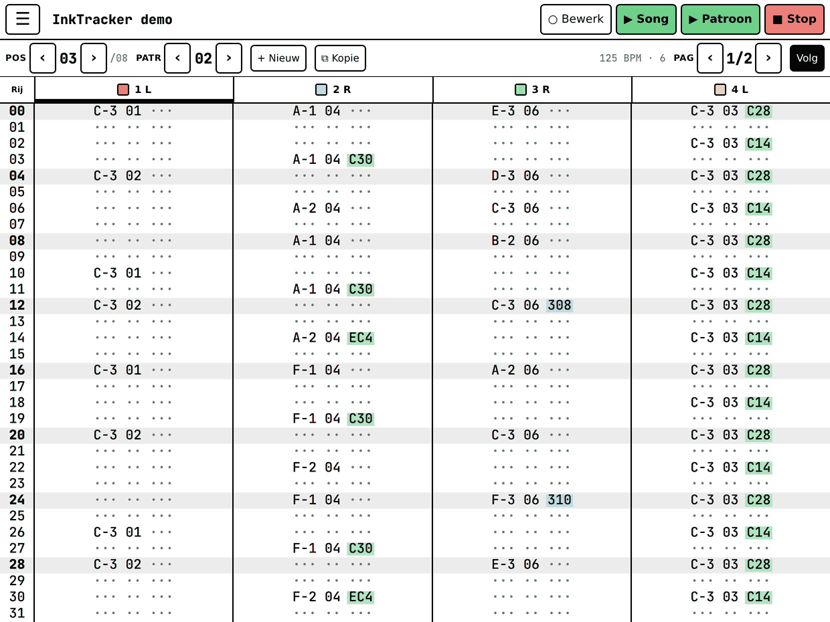This screenshot has height=622, width=830.
Task: Click the page indicator 1/2
Action: click(x=740, y=58)
